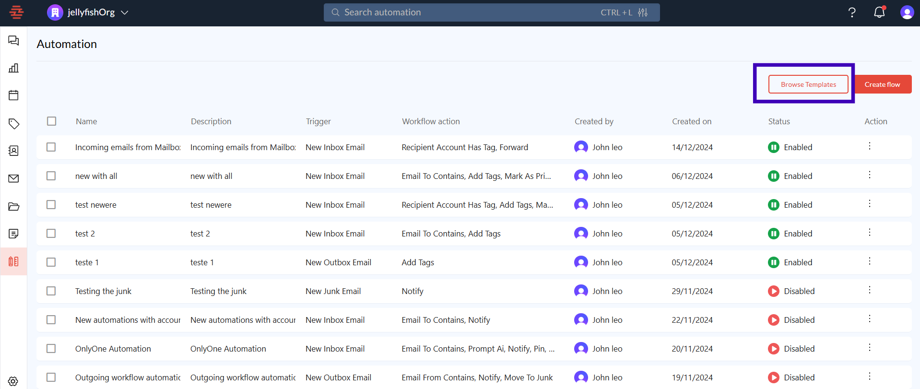Check the box for 'new with all' row
The height and width of the screenshot is (389, 920).
tap(51, 176)
